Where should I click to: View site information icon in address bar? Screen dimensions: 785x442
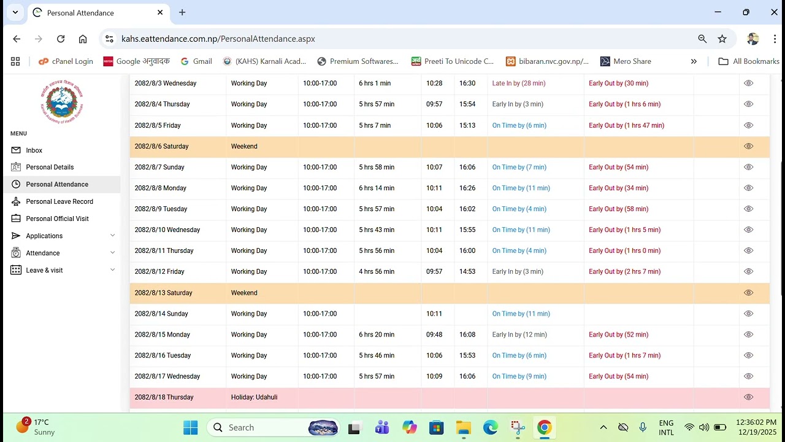[109, 39]
